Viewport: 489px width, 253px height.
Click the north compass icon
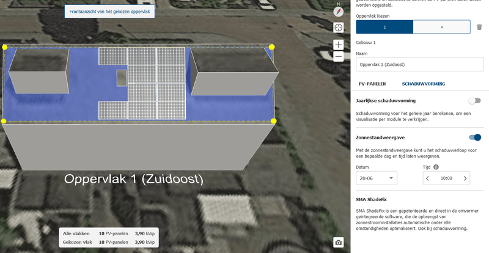339,12
